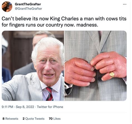The height and width of the screenshot is (124, 132).
Task: Click the red striped tie in left photo
Action: click(50, 94)
